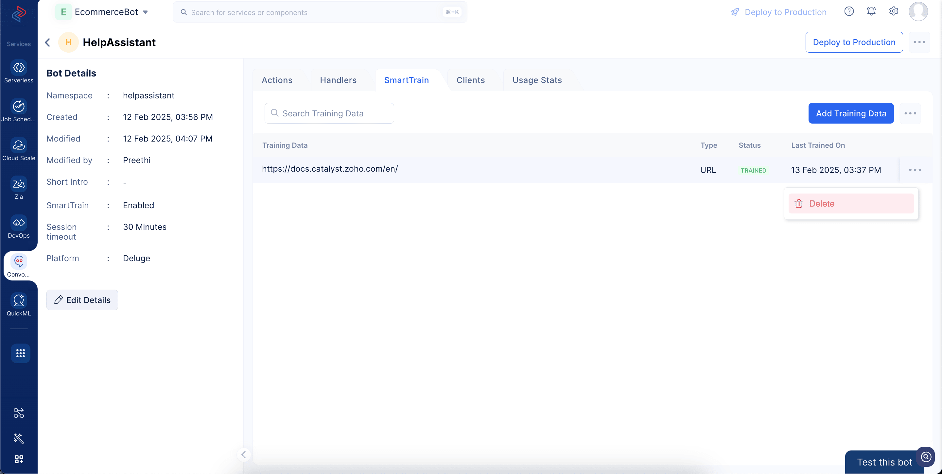Viewport: 942px width, 474px height.
Task: Open more options beside Deploy to Production button
Action: [919, 42]
